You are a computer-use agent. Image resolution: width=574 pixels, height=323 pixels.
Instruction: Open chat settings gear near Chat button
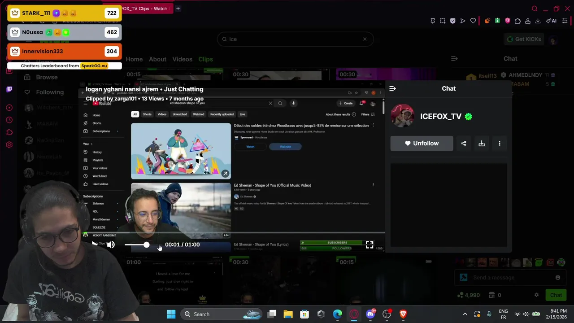(x=536, y=295)
